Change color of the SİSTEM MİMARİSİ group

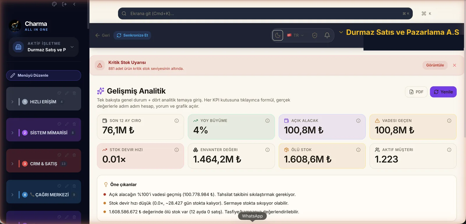point(59,124)
